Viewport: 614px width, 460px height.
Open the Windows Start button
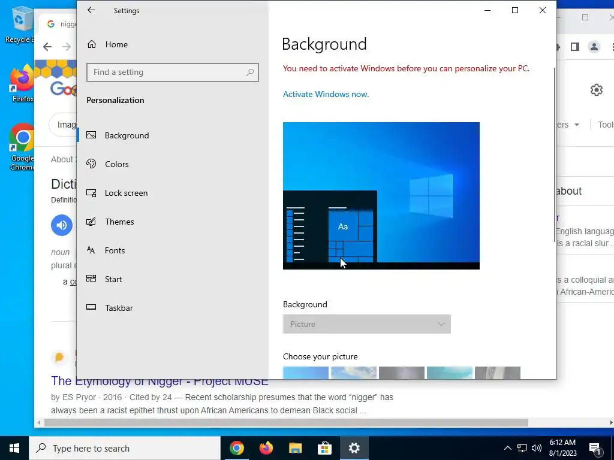tap(14, 448)
